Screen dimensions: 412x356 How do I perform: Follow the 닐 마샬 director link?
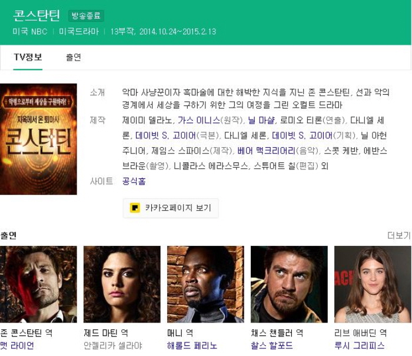pos(261,120)
